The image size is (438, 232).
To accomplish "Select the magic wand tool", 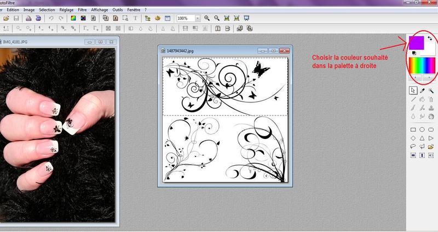I will [x=431, y=90].
